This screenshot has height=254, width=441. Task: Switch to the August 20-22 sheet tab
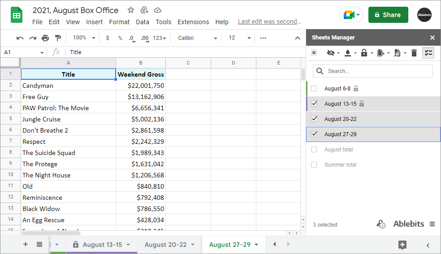click(x=165, y=245)
